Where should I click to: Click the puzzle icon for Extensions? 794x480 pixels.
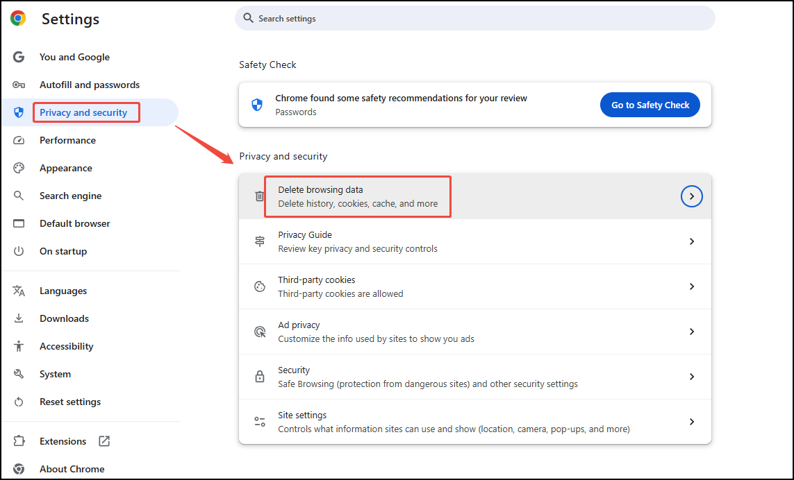click(x=19, y=441)
